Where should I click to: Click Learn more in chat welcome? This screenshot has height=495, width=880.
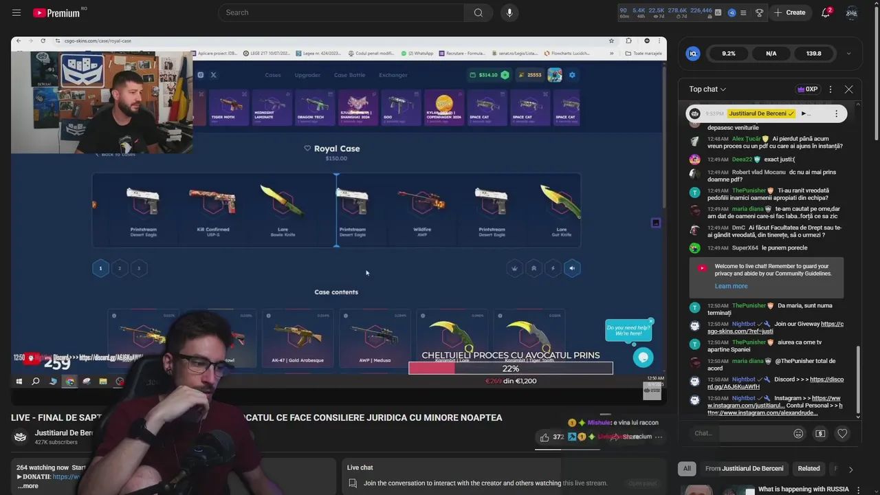(731, 286)
